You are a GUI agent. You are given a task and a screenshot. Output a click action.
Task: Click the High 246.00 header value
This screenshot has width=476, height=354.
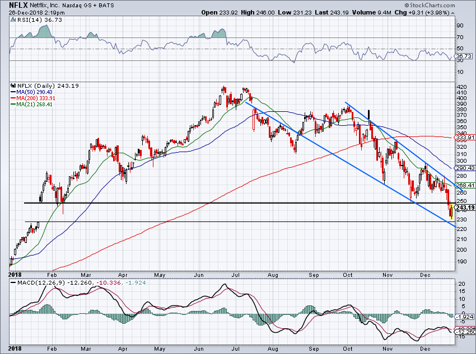258,12
